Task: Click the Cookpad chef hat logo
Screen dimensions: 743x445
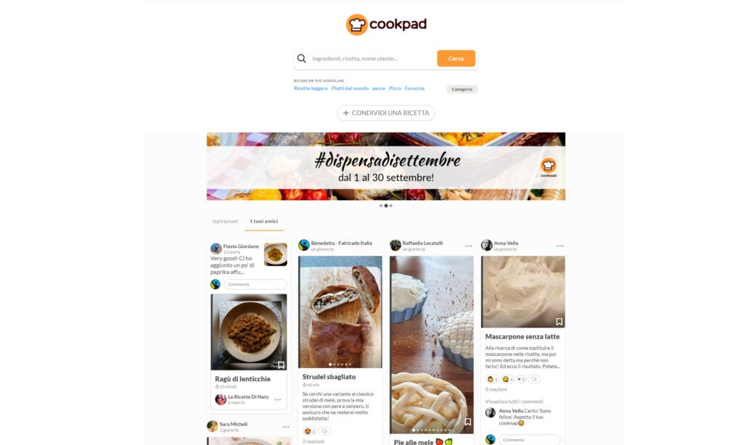Action: (x=356, y=25)
